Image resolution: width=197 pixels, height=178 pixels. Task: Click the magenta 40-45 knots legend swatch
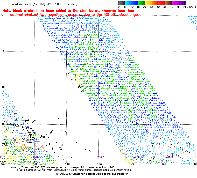click(x=175, y=3)
